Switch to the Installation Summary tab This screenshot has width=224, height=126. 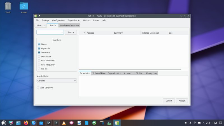click(x=69, y=25)
